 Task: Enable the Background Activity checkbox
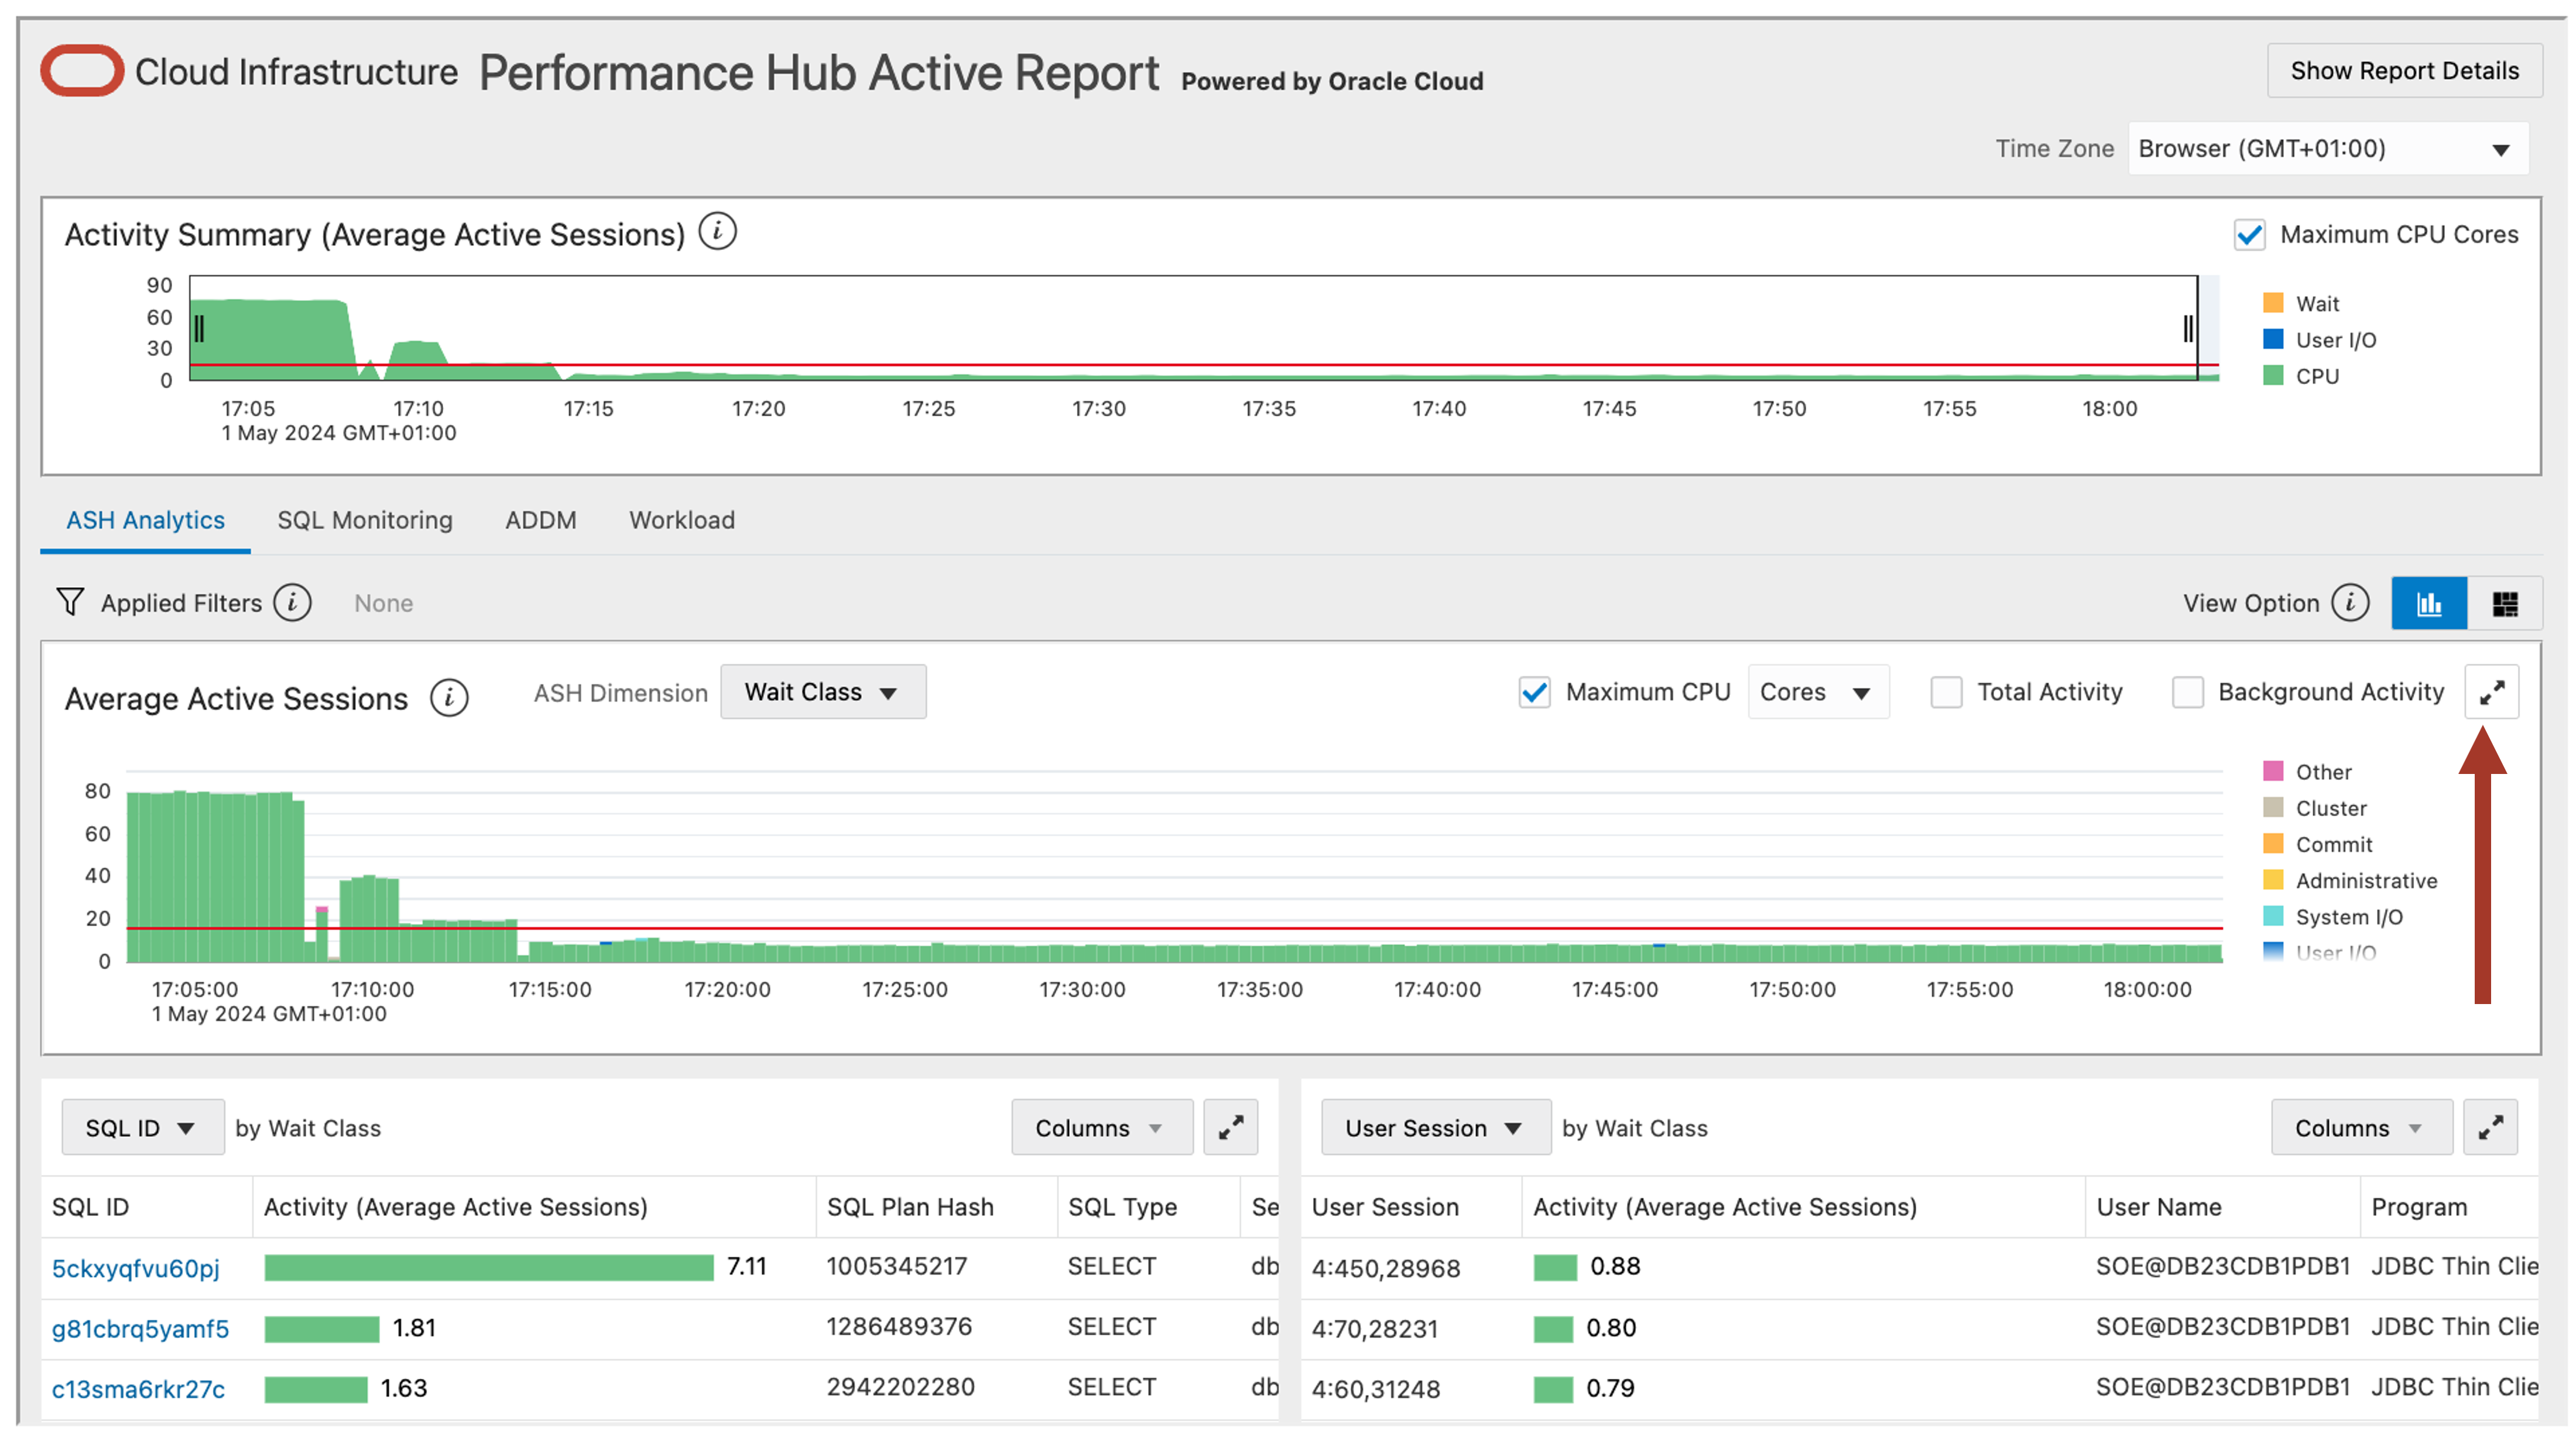2189,692
